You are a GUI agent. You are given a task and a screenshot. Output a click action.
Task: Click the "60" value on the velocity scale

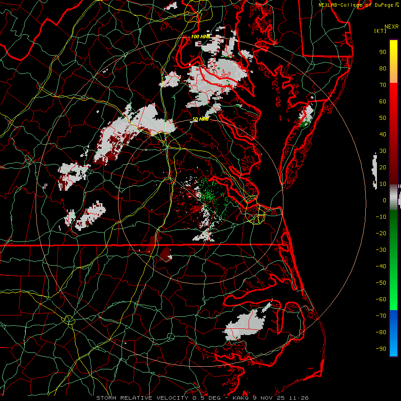[383, 102]
